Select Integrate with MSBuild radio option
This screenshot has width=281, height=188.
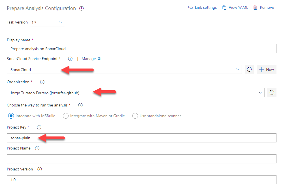(x=11, y=116)
